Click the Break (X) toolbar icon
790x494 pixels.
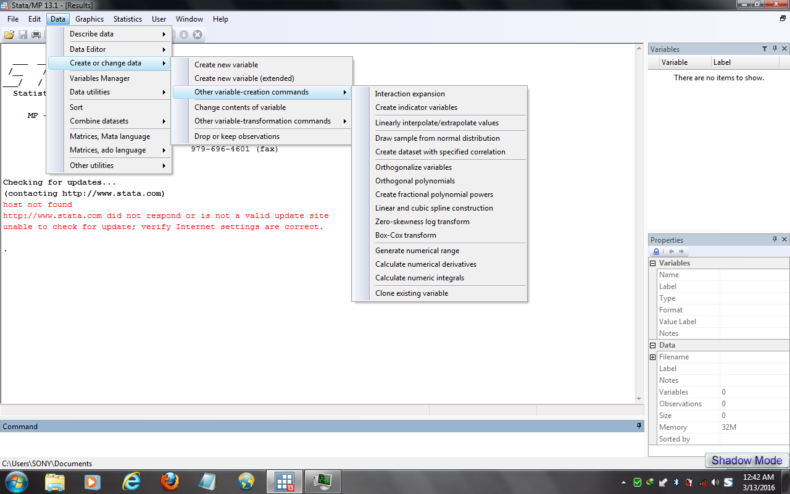click(x=197, y=35)
